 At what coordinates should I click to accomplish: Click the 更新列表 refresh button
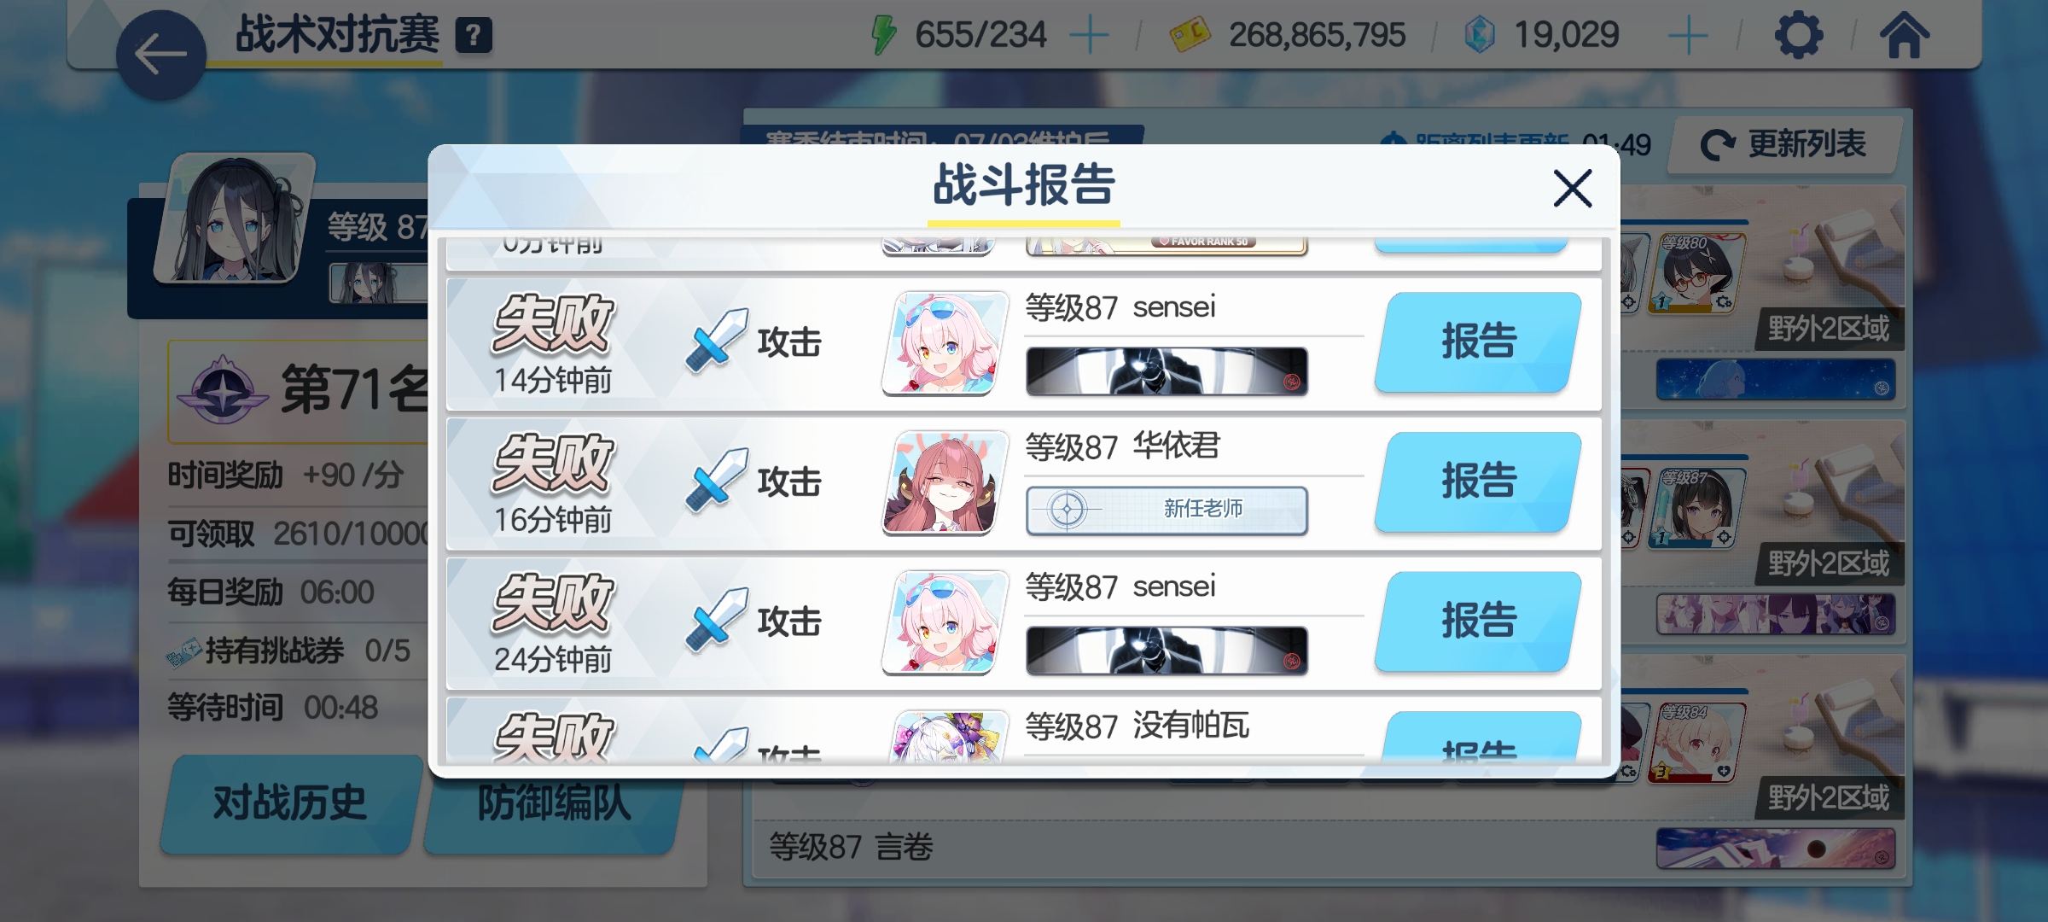point(1785,144)
